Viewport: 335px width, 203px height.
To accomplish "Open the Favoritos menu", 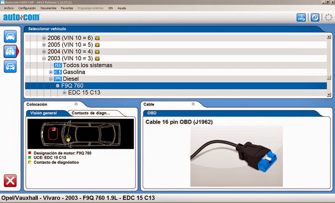I will 67,8.
